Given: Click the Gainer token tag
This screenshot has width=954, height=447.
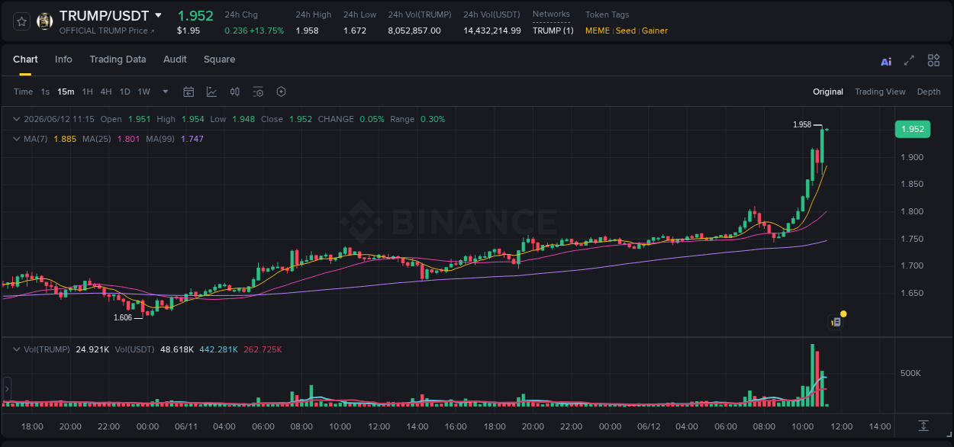Looking at the screenshot, I should [655, 31].
